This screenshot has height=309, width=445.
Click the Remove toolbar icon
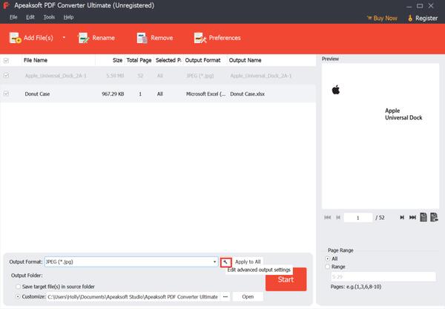tap(141, 37)
